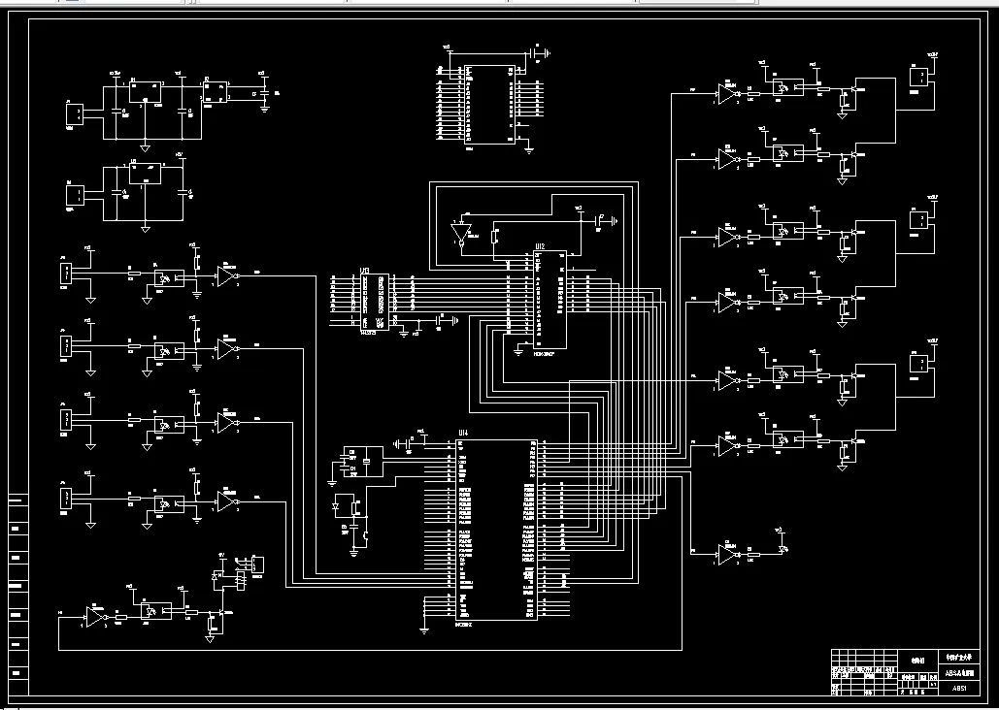Select the capacitor above the top-center IC
999x710 pixels.
(x=534, y=54)
